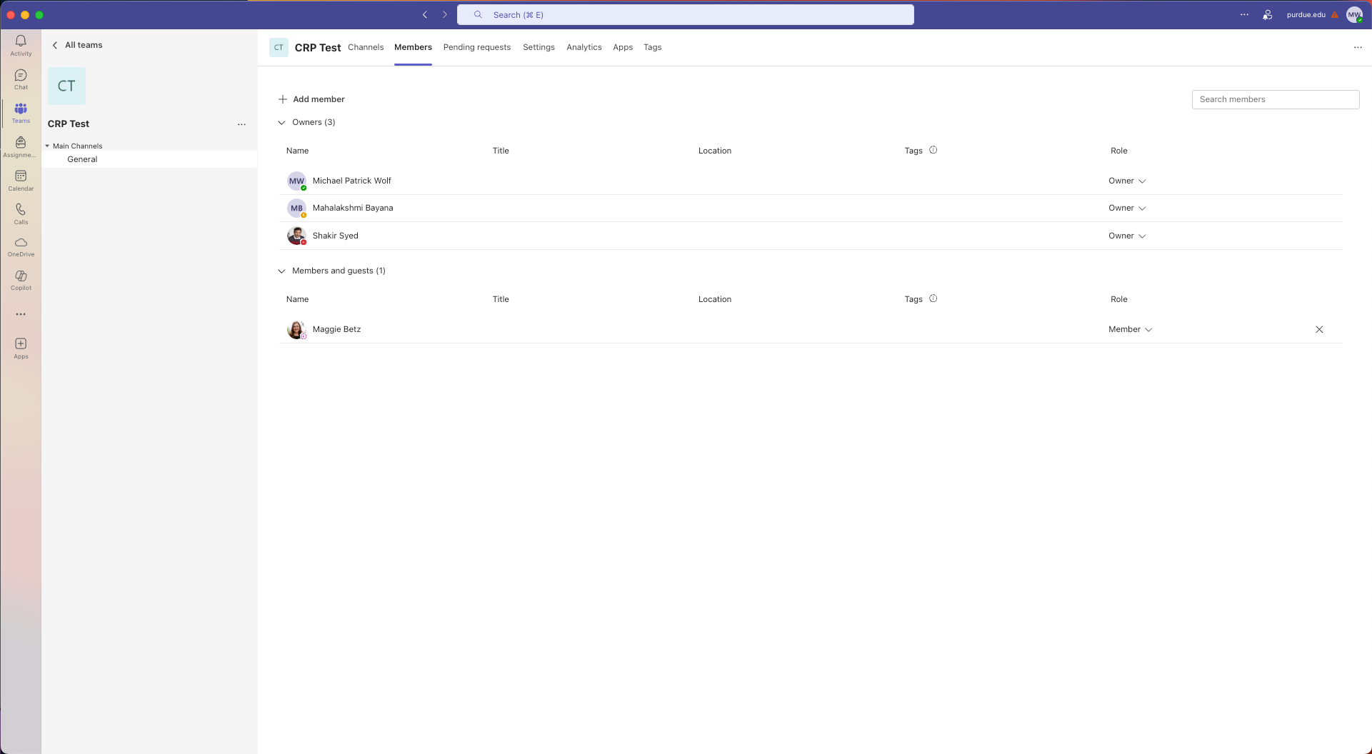Go back via All teams

tap(77, 44)
